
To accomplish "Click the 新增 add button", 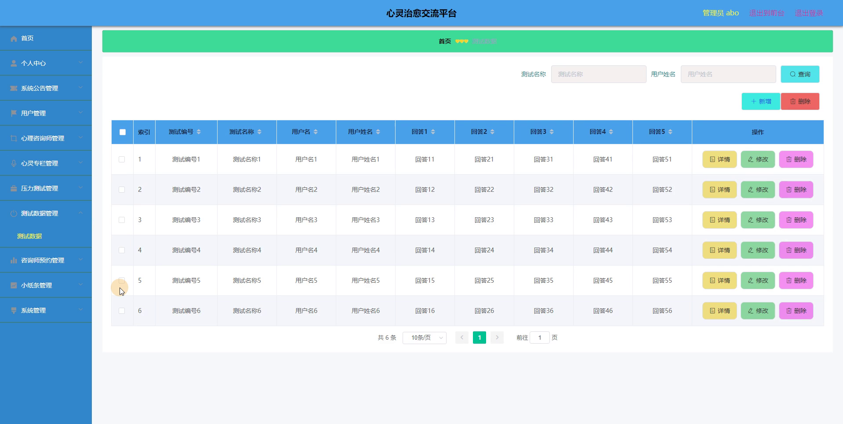I will [761, 101].
